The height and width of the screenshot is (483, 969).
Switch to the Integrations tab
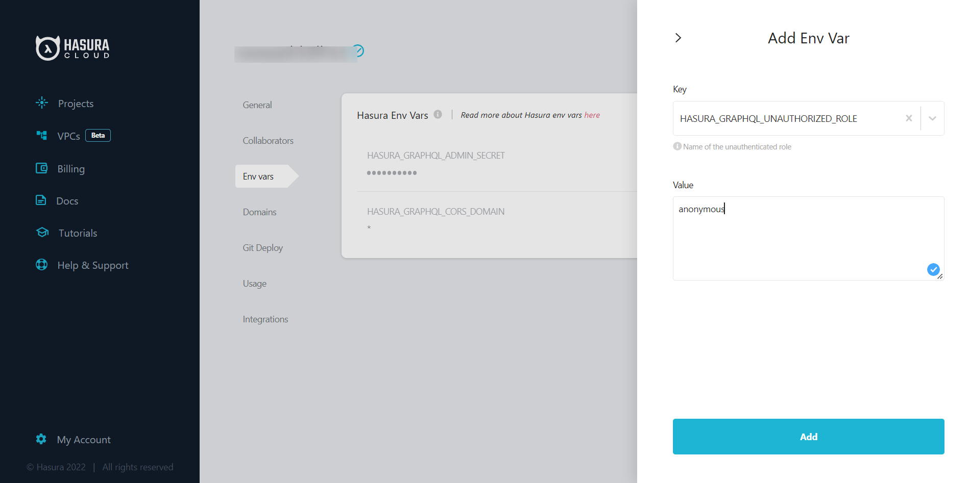[265, 319]
